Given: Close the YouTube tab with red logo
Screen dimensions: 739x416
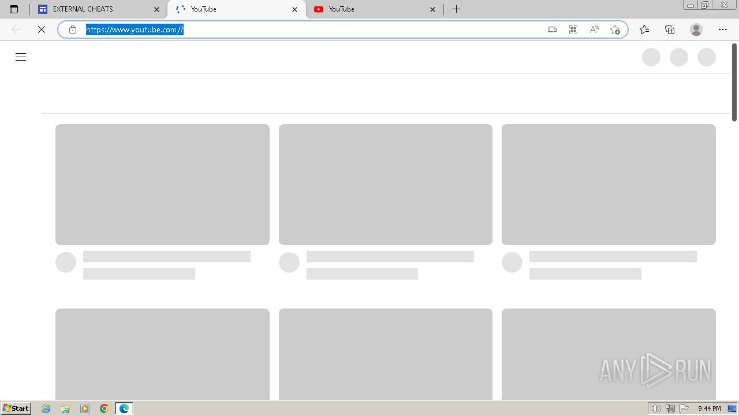Looking at the screenshot, I should pos(433,9).
